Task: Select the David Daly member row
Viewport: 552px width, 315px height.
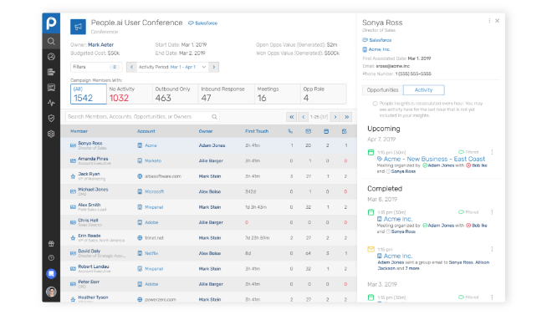Action: [x=208, y=253]
